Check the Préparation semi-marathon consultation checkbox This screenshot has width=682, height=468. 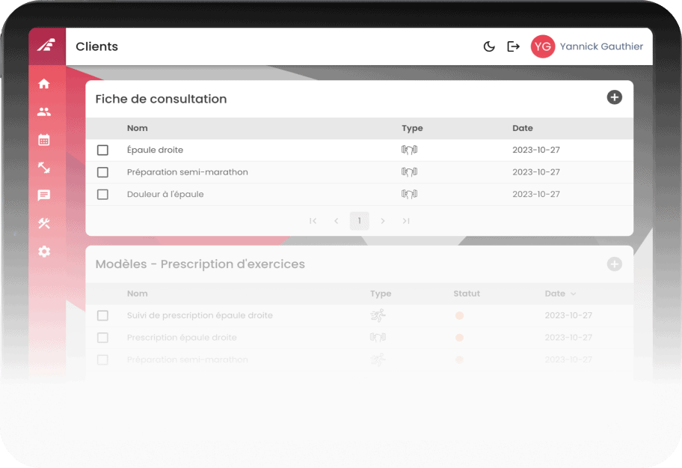(102, 172)
